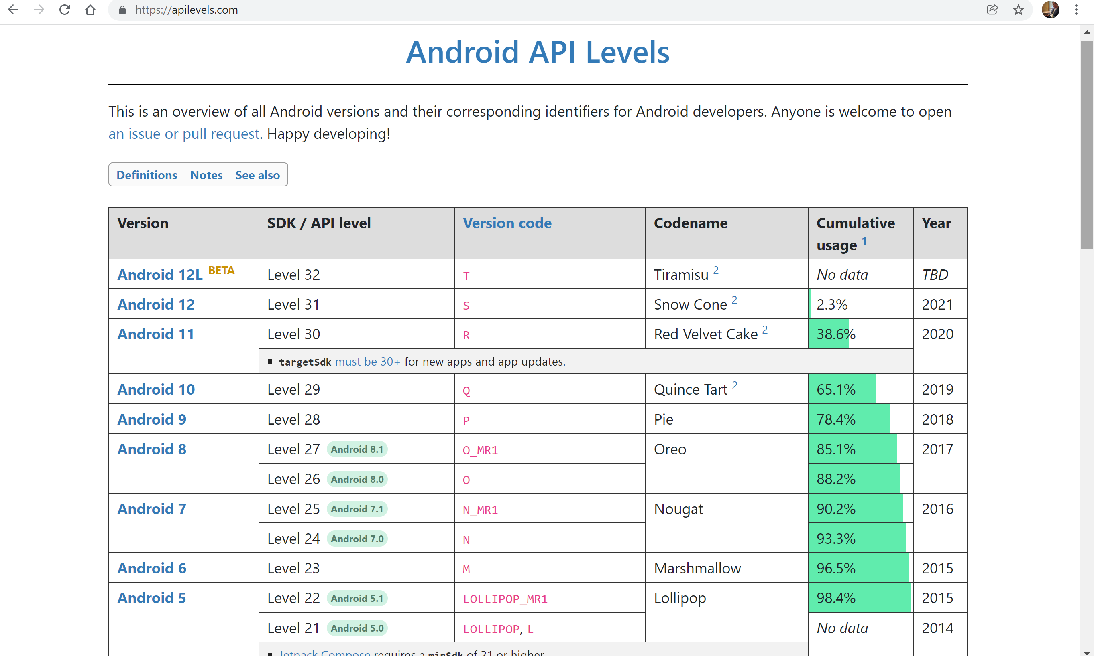Open the Version code header link
Image resolution: width=1094 pixels, height=656 pixels.
[507, 223]
